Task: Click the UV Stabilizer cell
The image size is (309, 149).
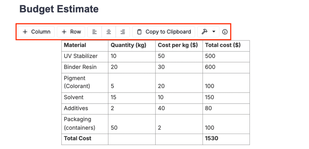Action: click(x=84, y=56)
